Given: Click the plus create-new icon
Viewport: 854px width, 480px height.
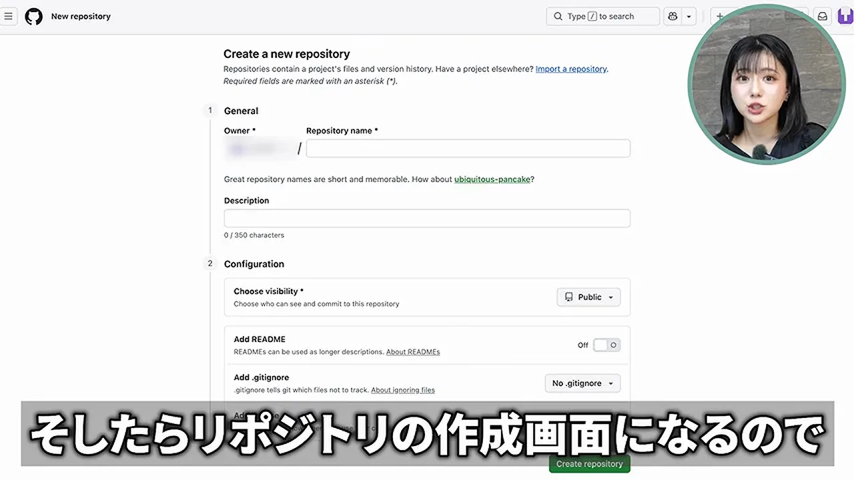Looking at the screenshot, I should (720, 16).
